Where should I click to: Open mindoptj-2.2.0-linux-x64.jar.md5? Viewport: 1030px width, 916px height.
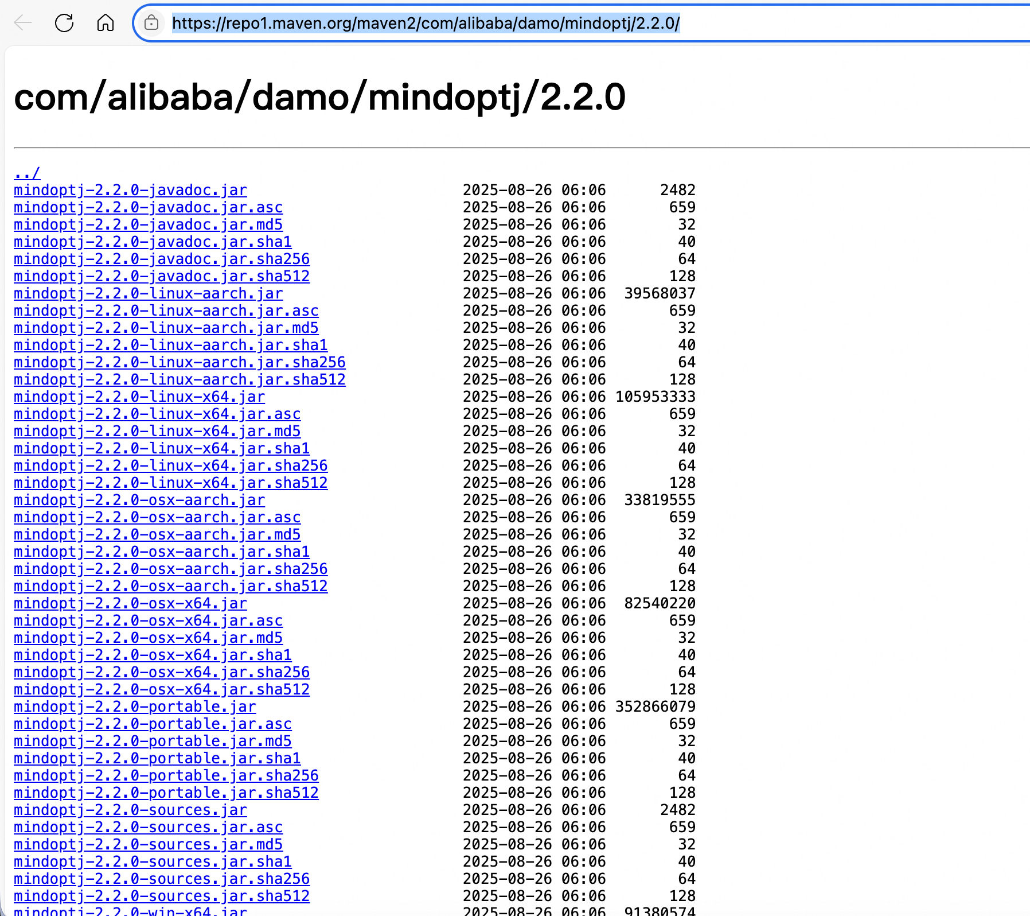(157, 431)
